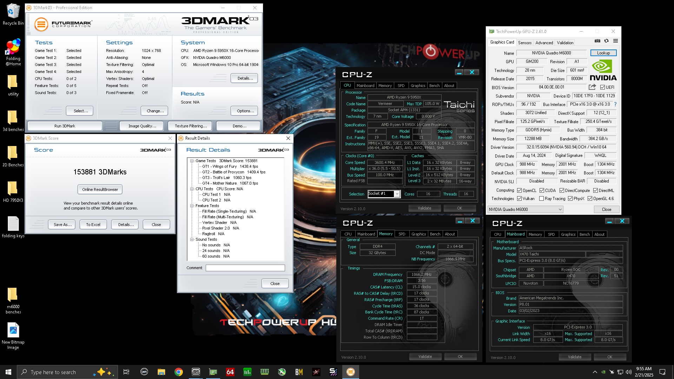Click Validate in the CPU-Z Memory window
The width and height of the screenshot is (674, 379).
(x=425, y=357)
